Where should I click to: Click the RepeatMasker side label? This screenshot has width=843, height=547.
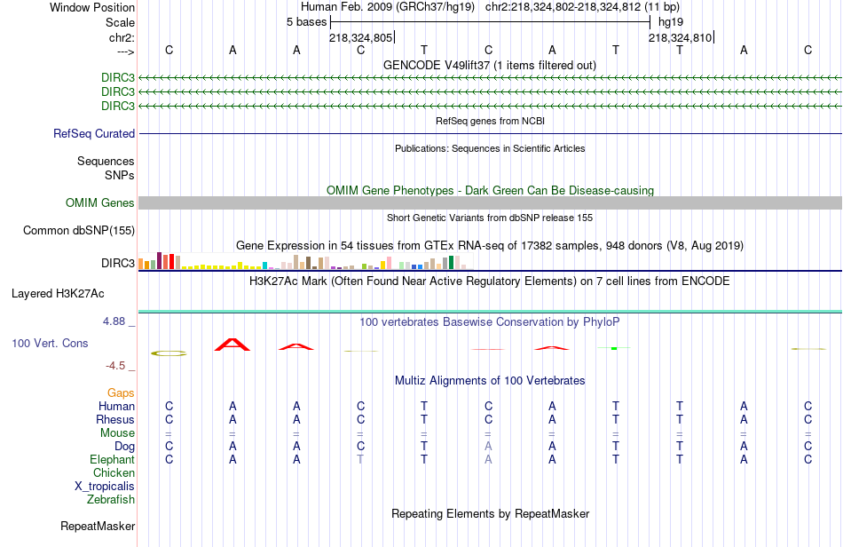coord(98,526)
